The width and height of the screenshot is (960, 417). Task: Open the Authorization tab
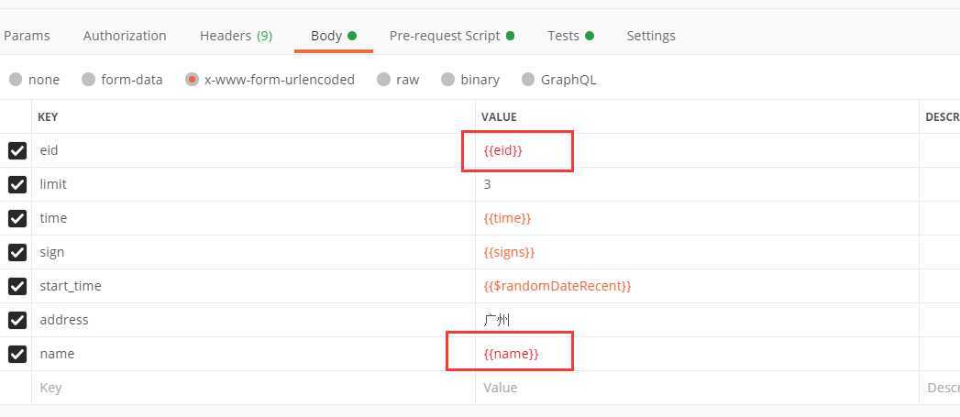pos(125,36)
